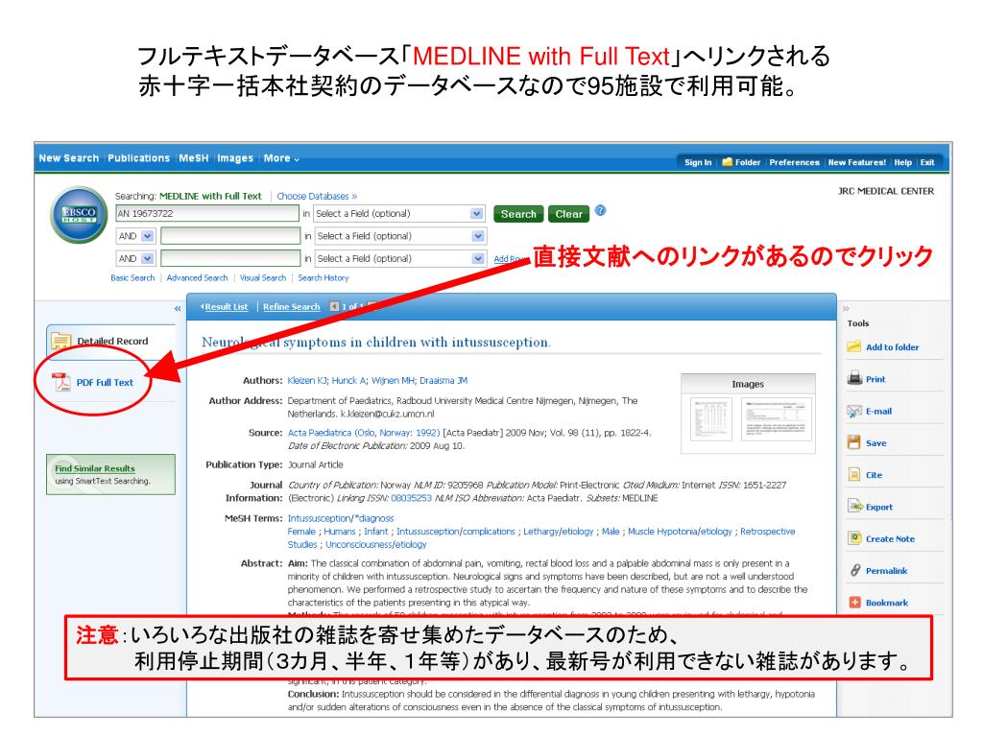Click the PDF Full Text icon
The width and height of the screenshot is (983, 737).
[61, 382]
